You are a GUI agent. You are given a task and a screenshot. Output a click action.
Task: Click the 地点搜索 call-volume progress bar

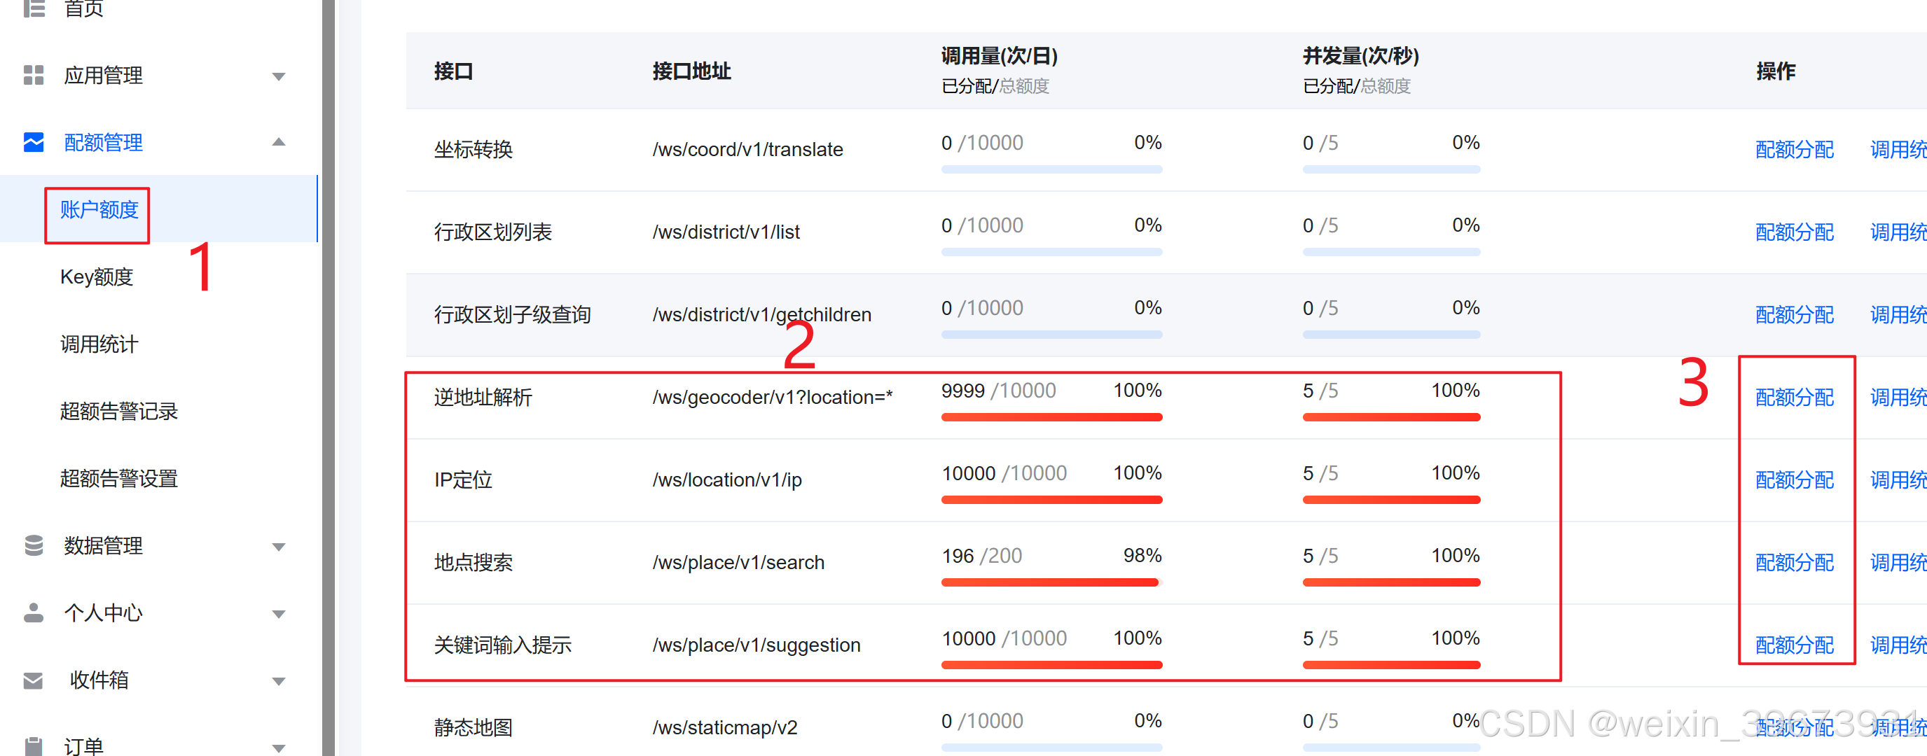(x=1050, y=582)
